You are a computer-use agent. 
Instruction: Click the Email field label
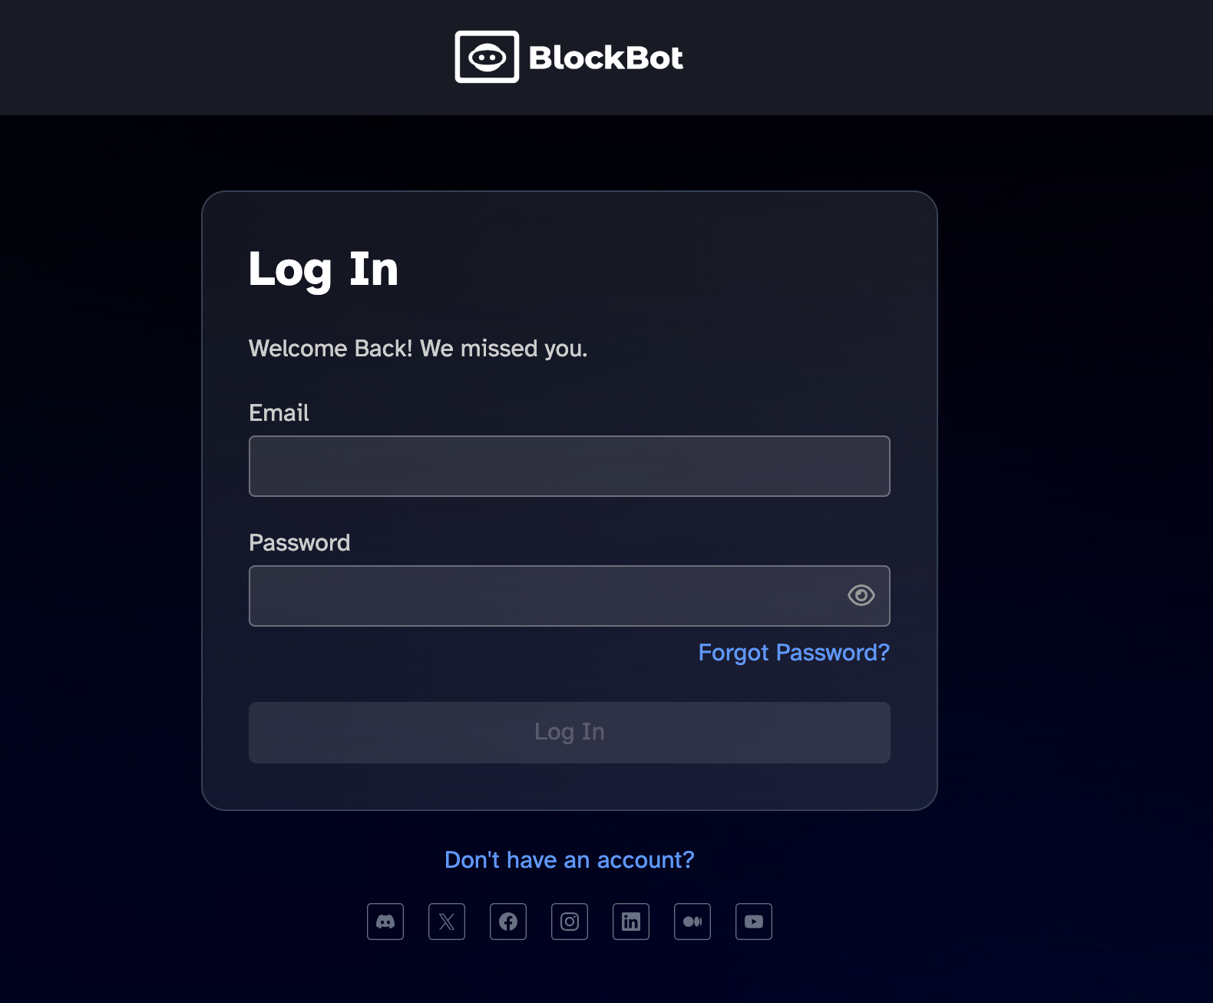(279, 412)
